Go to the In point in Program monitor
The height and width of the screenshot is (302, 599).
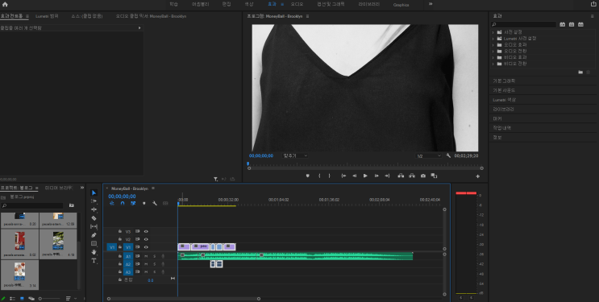pos(343,176)
